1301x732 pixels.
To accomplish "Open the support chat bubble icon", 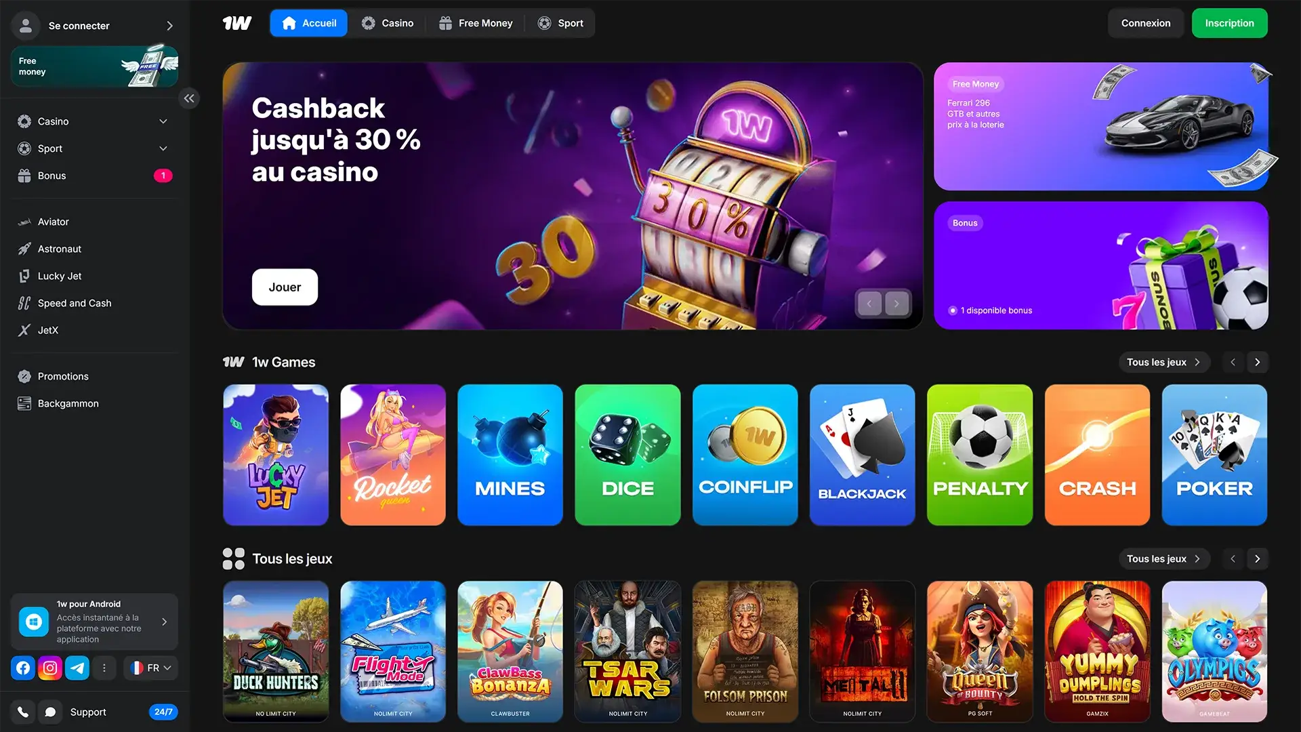I will [x=50, y=712].
